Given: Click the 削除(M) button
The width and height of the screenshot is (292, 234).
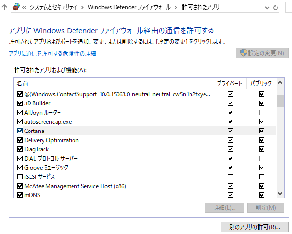Looking at the screenshot, I should click(265, 207).
